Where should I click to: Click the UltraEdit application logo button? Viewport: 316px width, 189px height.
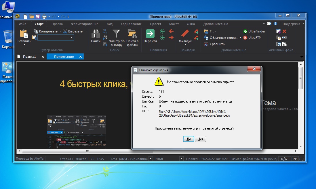pyautogui.click(x=18, y=16)
